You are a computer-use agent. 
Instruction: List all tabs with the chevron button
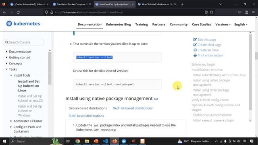(221, 4)
